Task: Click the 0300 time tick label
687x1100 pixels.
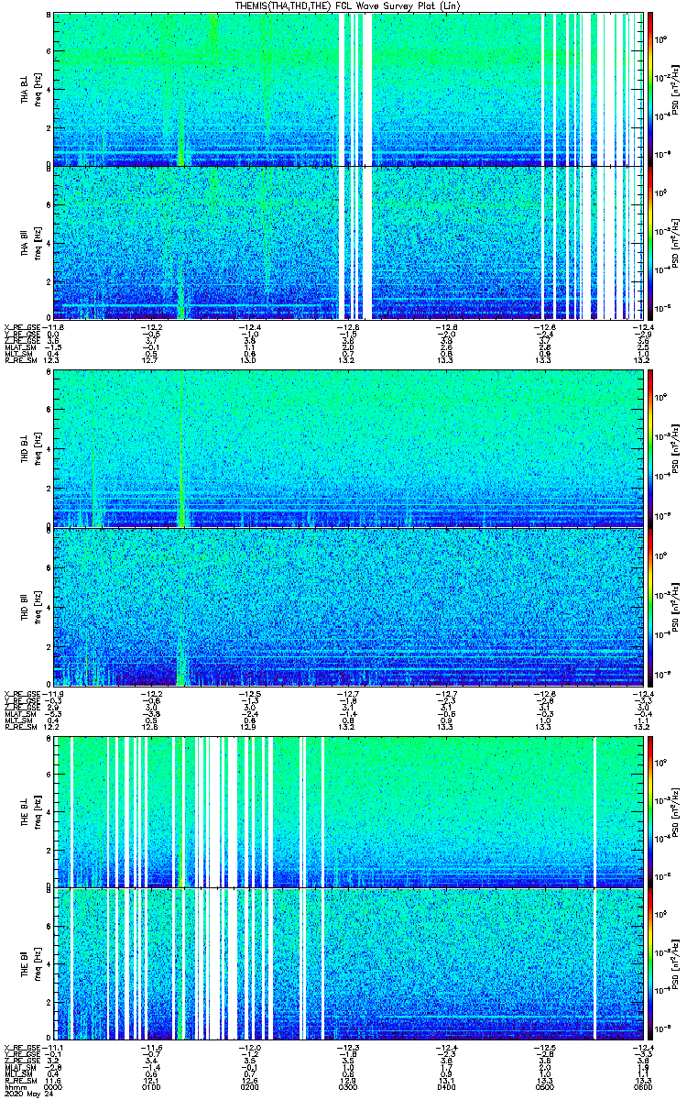Action: (x=348, y=1085)
